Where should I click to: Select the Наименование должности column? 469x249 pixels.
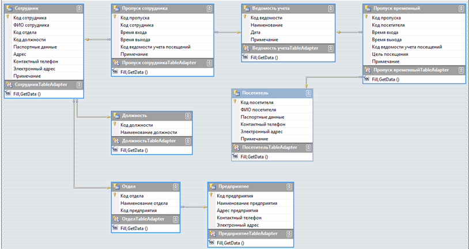coord(149,132)
